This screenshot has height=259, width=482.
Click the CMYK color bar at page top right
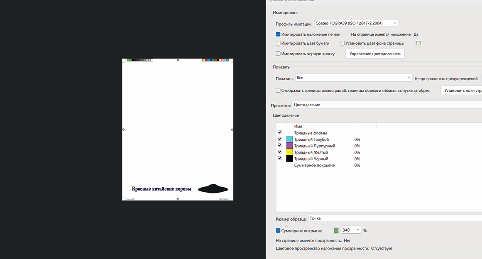(215, 60)
